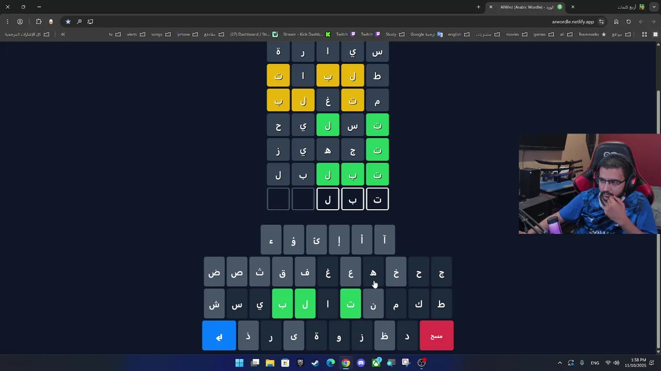The width and height of the screenshot is (661, 371).
Task: Show hidden system tray icons
Action: click(x=560, y=363)
